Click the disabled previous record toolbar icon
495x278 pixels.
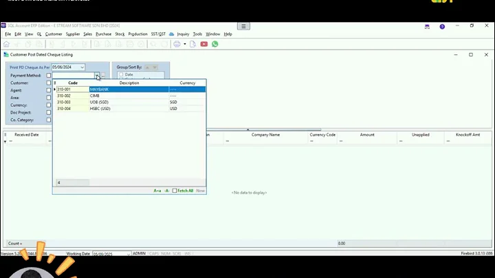[x=63, y=44]
